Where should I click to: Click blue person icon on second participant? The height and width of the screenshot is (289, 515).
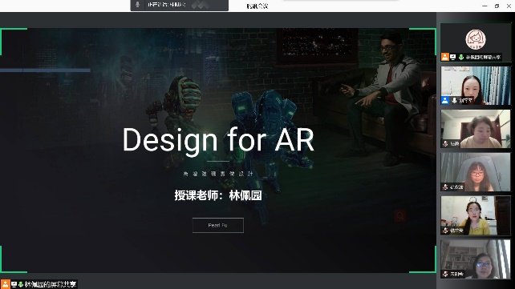[445, 100]
